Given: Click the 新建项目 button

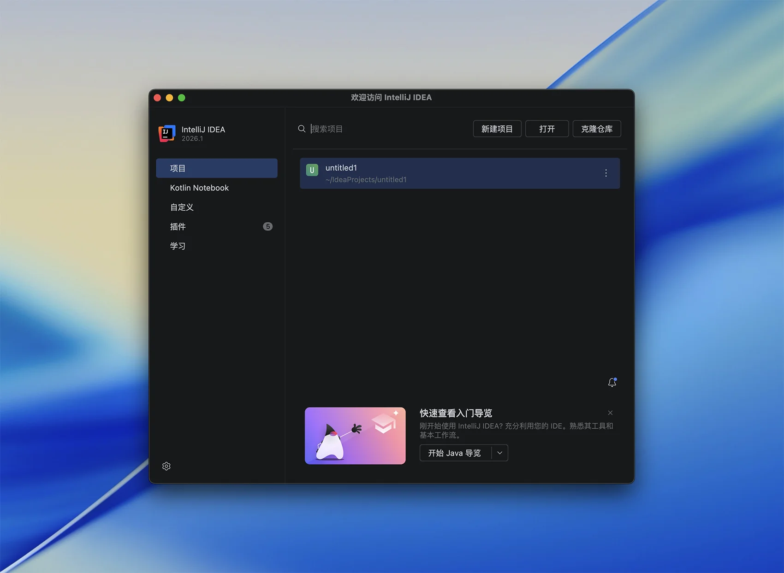Looking at the screenshot, I should (497, 129).
